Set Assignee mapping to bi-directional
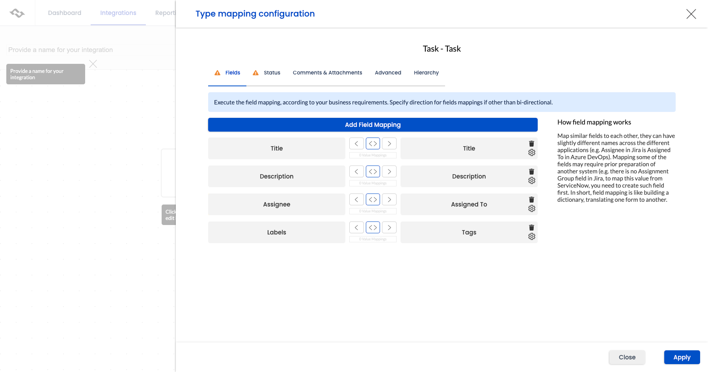The width and height of the screenshot is (708, 372). point(373,200)
